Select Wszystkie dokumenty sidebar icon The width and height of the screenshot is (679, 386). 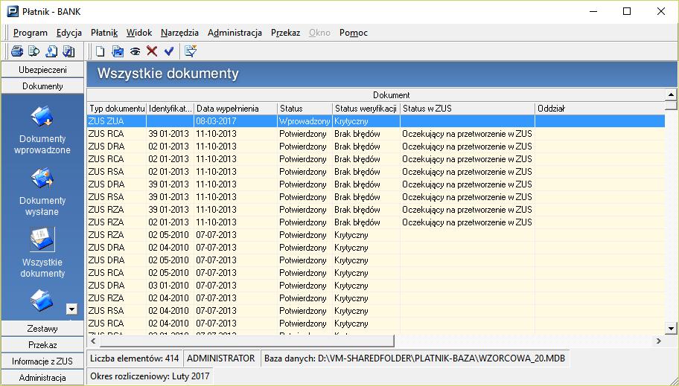(42, 239)
